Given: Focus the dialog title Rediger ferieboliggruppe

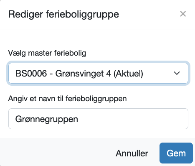Looking at the screenshot, I should pos(63,14).
